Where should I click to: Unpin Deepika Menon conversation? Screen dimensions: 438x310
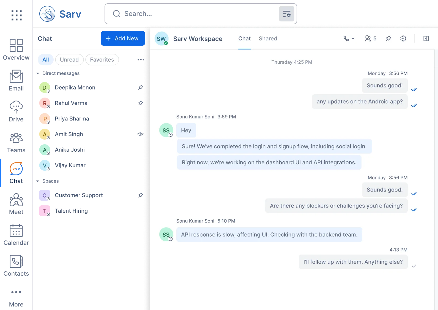[141, 87]
